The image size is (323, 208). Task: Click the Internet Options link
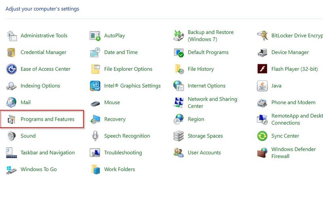(206, 86)
